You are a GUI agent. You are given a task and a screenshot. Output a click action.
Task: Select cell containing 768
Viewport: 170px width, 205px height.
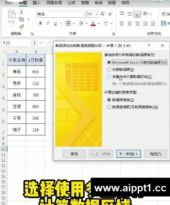click(35, 95)
